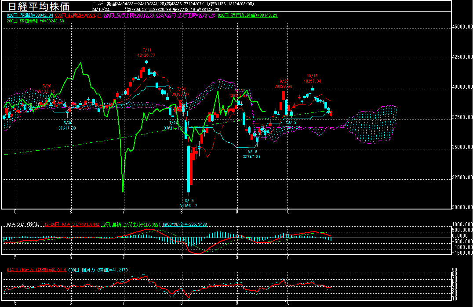Click the 5/30 low annotation 37617.00
Image resolution: width=473 pixels, height=307 pixels.
[67, 125]
